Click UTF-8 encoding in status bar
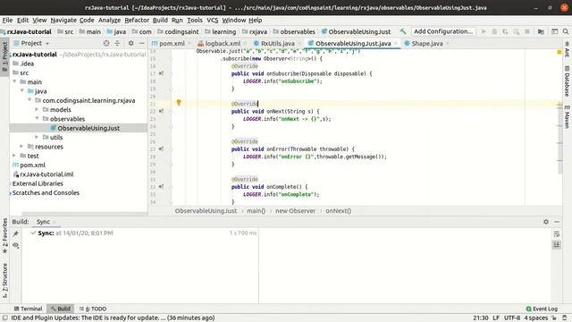572x322 pixels. point(512,318)
